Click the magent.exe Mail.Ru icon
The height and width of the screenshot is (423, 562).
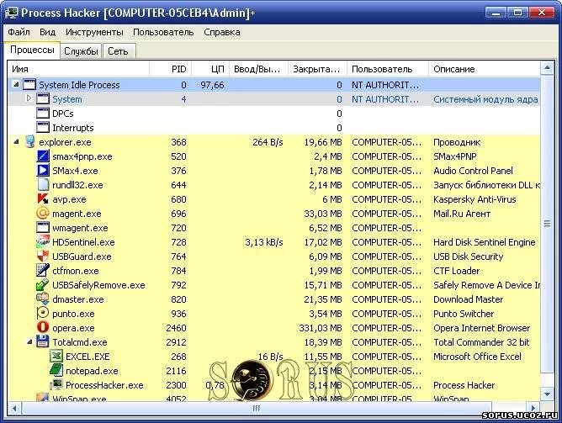pos(43,214)
